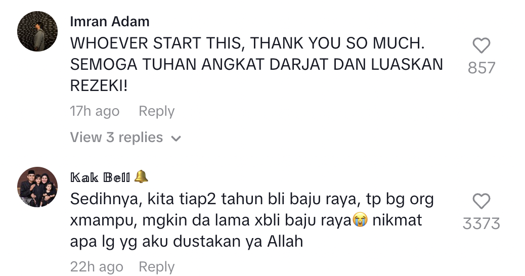This screenshot has height=276, width=525.
Task: Reply to Kak Bell's comment
Action: coord(156,267)
